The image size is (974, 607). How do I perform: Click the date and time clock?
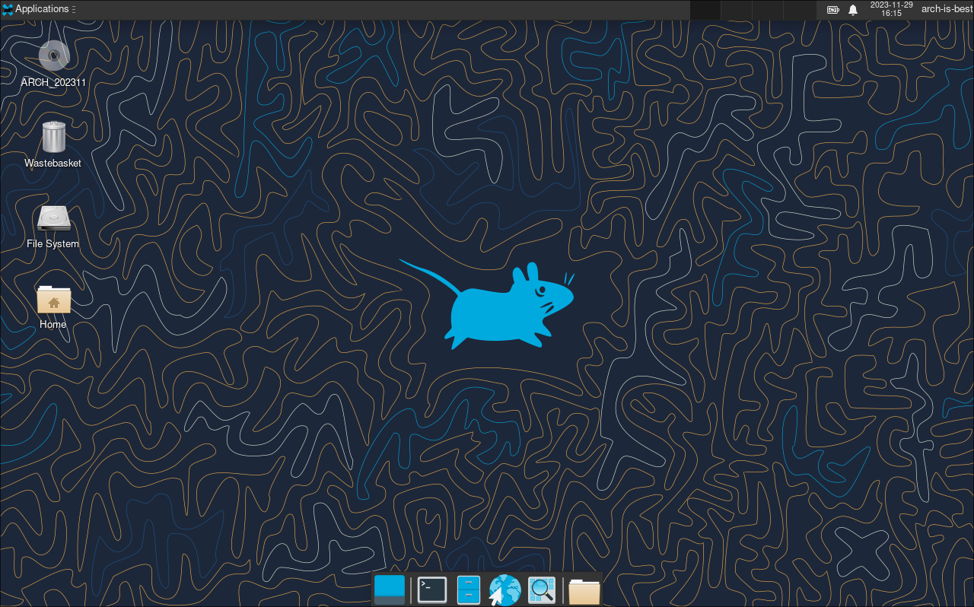[891, 9]
